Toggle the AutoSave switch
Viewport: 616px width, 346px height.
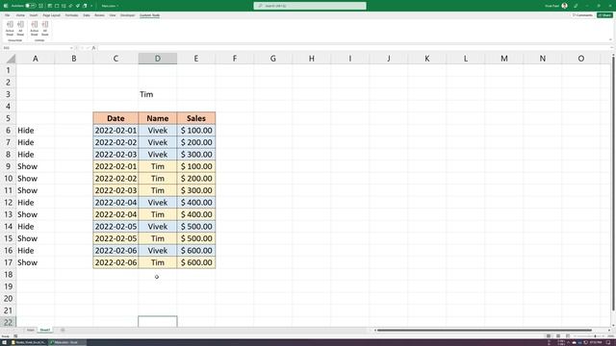point(30,6)
